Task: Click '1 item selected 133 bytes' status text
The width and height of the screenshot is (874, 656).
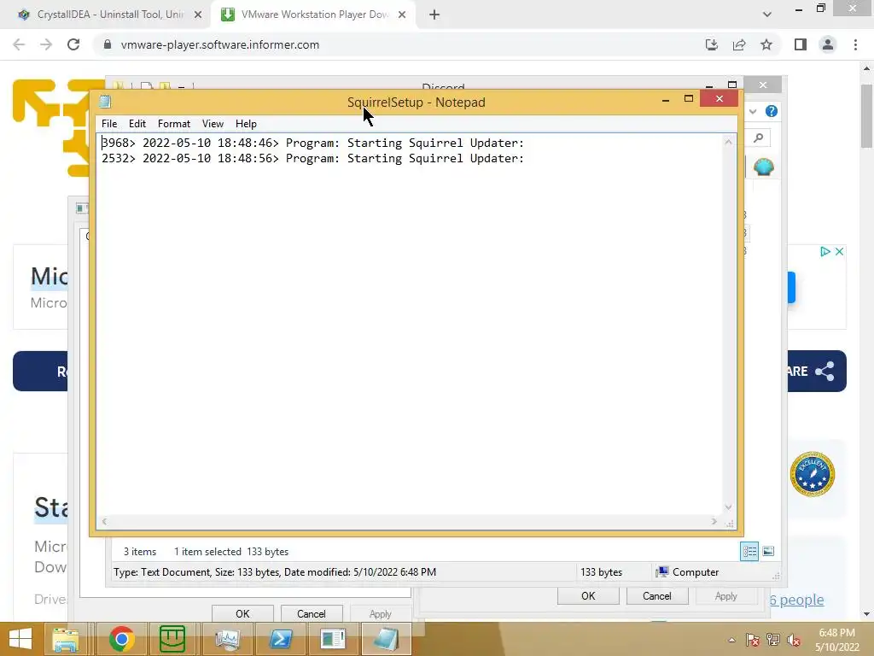Action: [x=231, y=552]
